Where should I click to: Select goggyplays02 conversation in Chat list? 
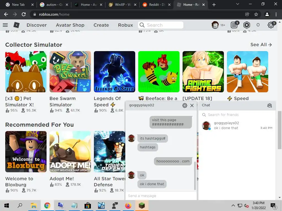click(237, 125)
